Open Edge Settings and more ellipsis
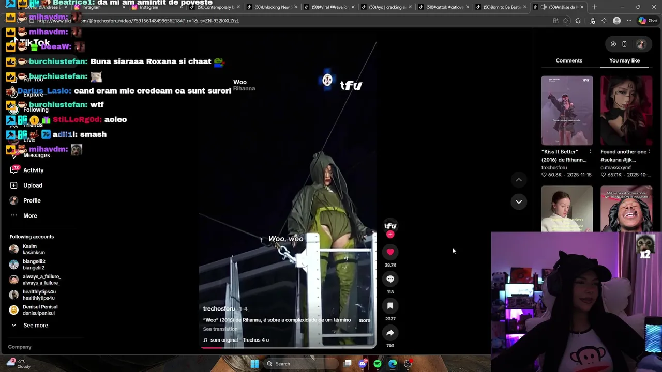This screenshot has width=662, height=372. [x=629, y=21]
